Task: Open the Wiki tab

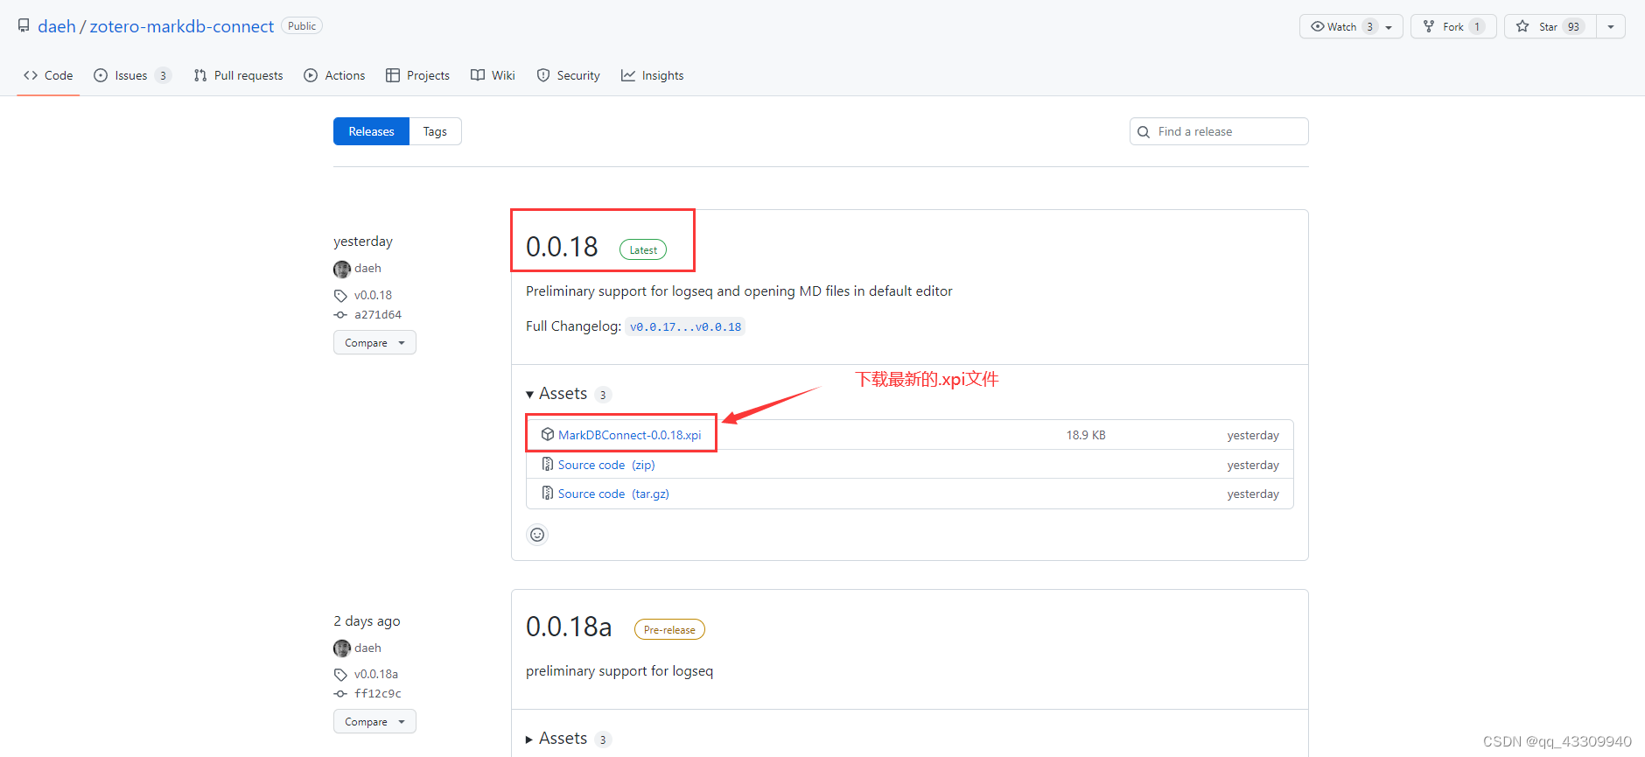Action: click(493, 75)
